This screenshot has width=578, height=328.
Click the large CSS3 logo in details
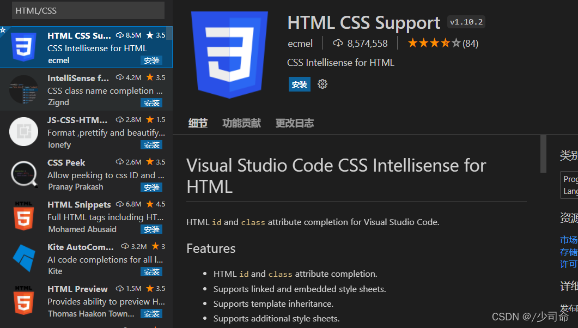click(229, 53)
